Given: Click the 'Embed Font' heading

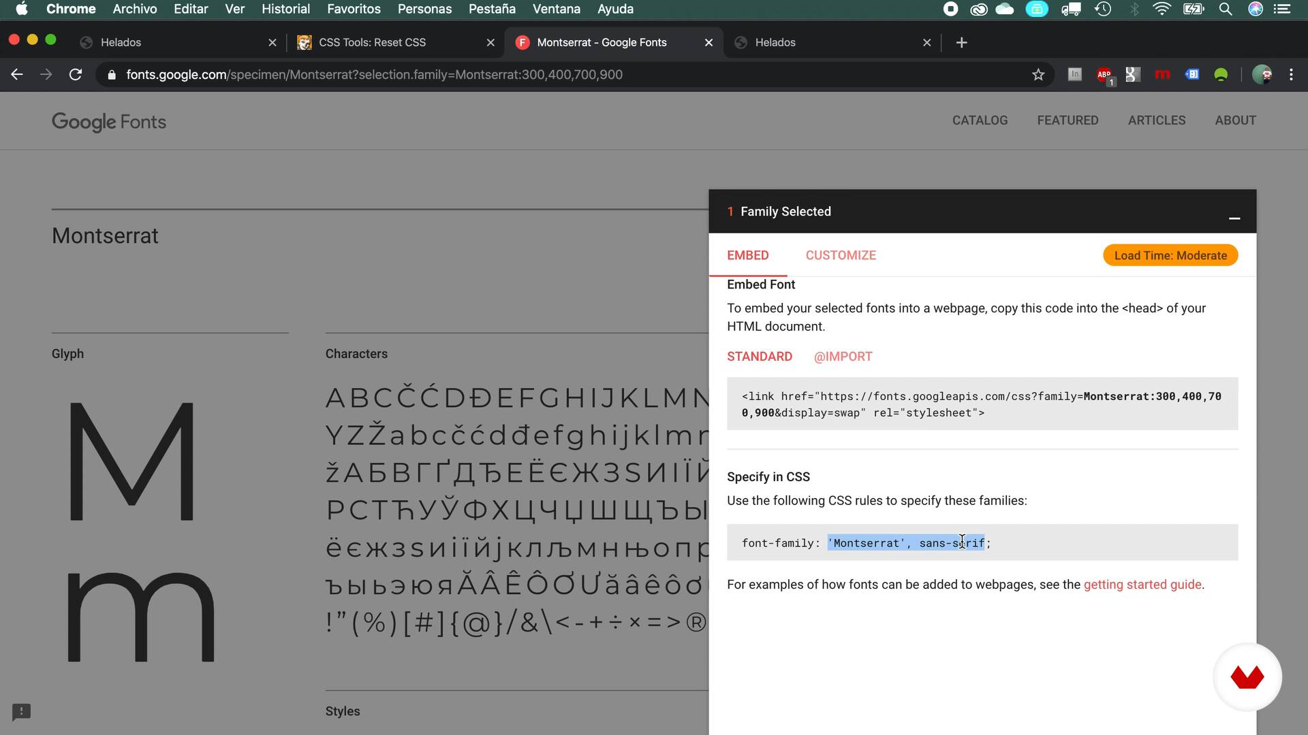Looking at the screenshot, I should [x=761, y=284].
